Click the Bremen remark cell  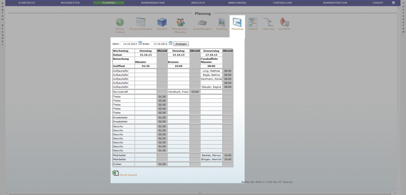point(178,60)
